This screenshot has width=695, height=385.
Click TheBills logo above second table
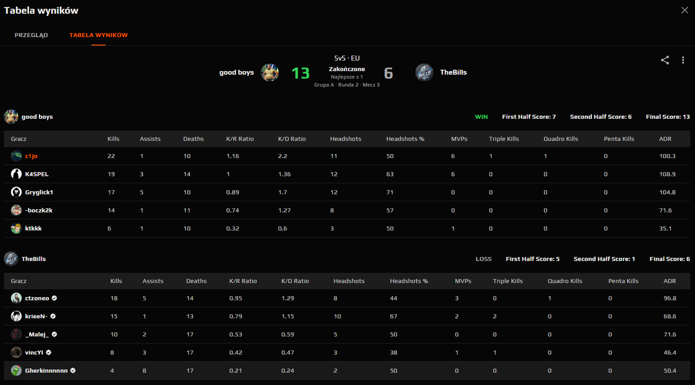click(11, 259)
